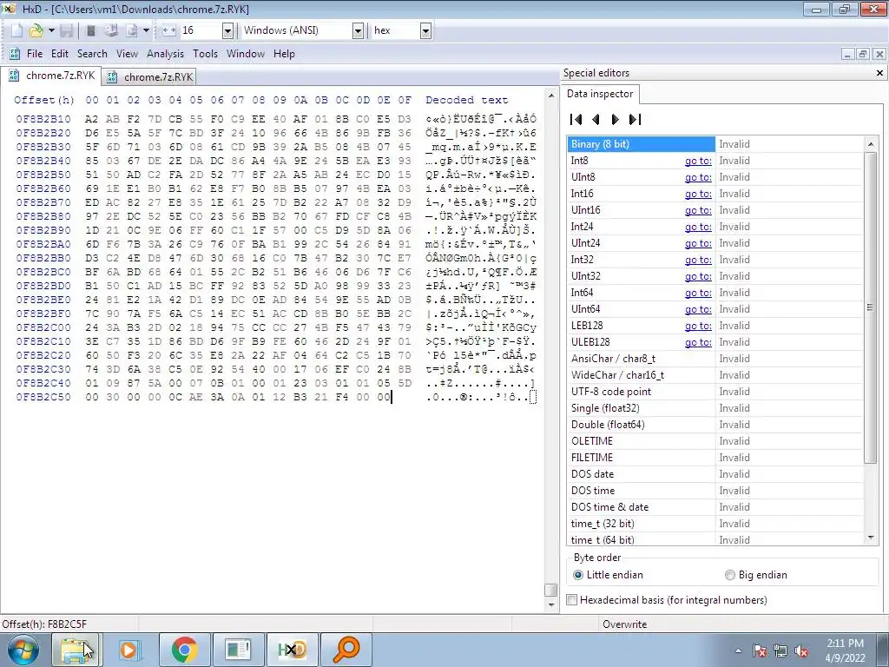Select the FILETIME row in inspector
The height and width of the screenshot is (667, 889).
(714, 458)
